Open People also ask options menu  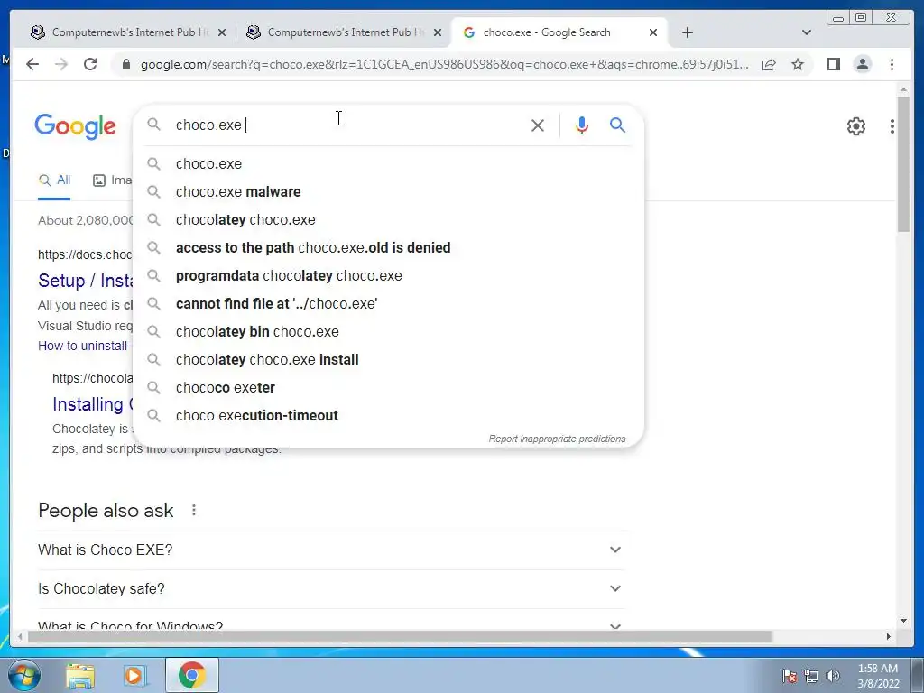194,511
